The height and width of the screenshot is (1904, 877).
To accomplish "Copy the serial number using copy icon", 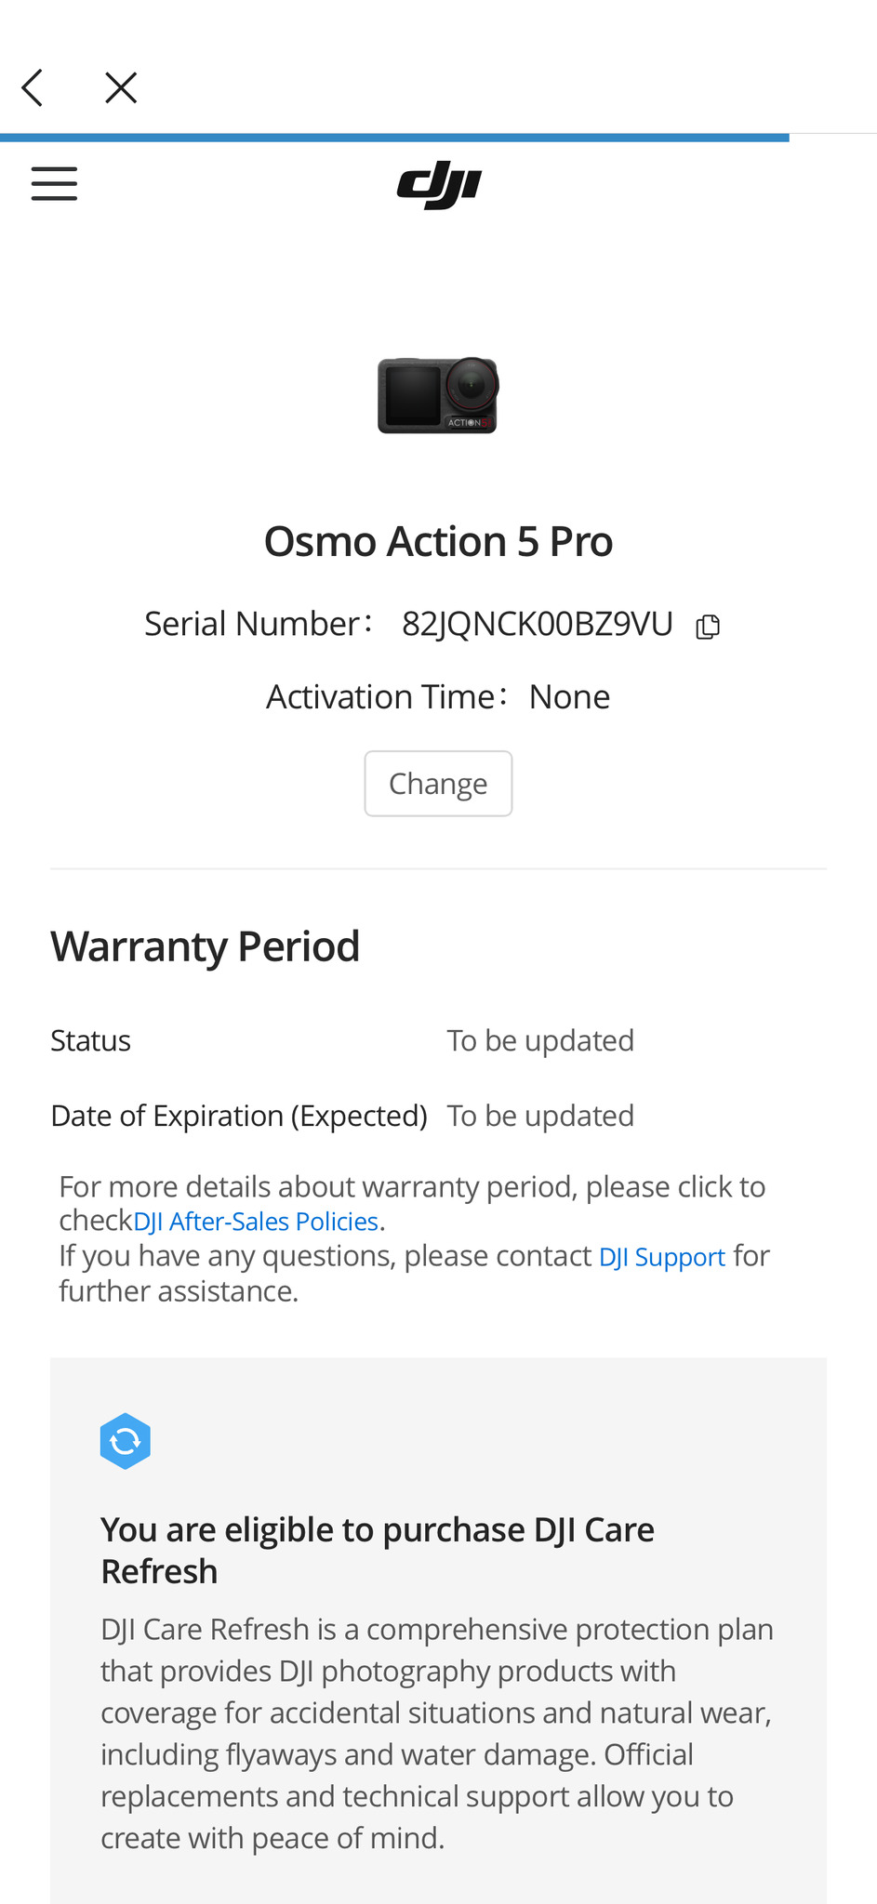I will click(x=708, y=627).
